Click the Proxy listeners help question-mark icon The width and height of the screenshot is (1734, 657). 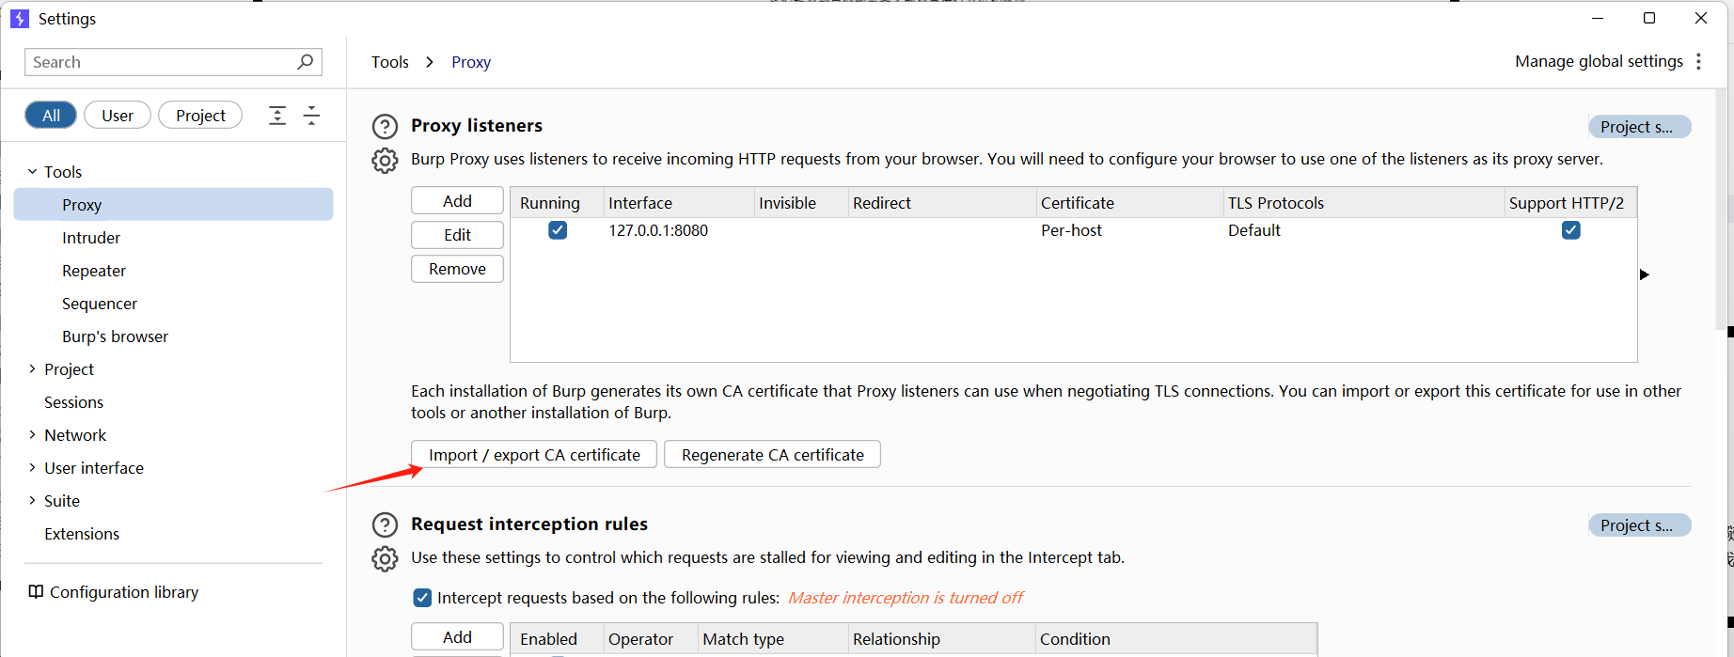coord(385,127)
